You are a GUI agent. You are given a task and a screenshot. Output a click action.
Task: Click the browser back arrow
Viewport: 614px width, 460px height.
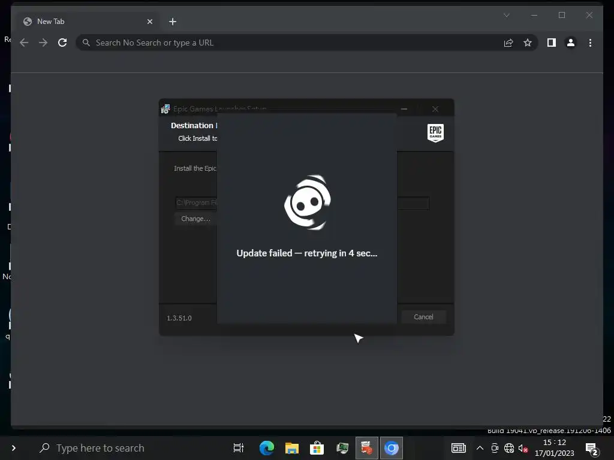(24, 43)
